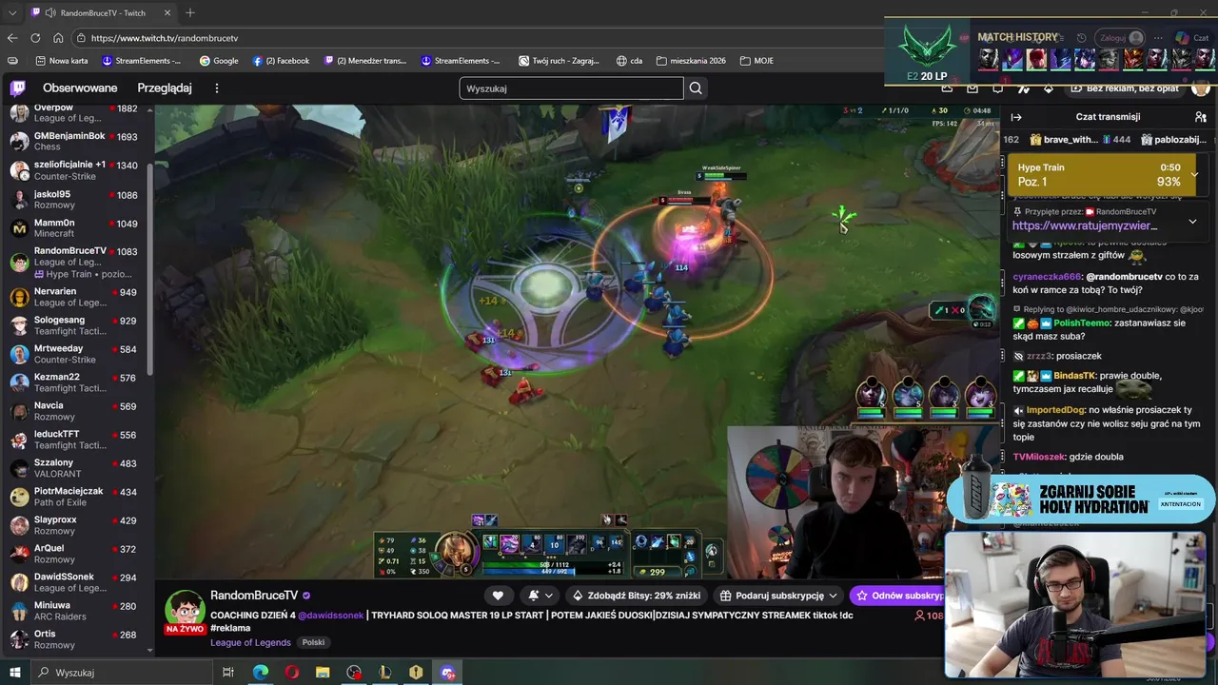Open the Google bookmark
The image size is (1218, 685).
219,61
